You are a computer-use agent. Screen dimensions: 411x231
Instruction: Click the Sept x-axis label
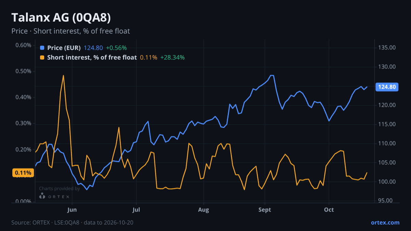264,209
